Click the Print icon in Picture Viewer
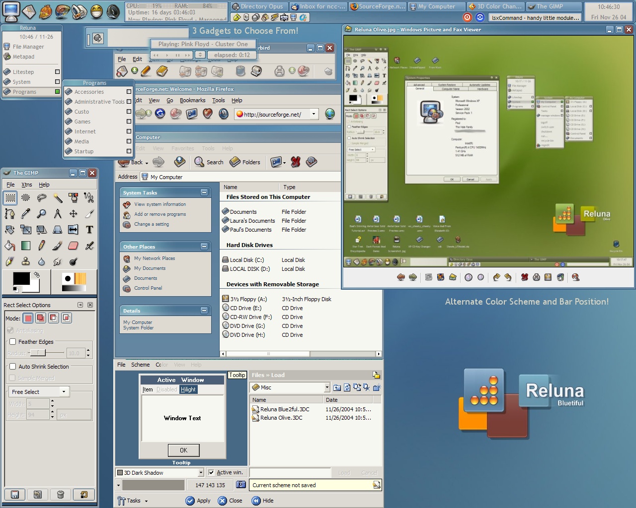Viewport: 636px width, 508px height. 536,277
